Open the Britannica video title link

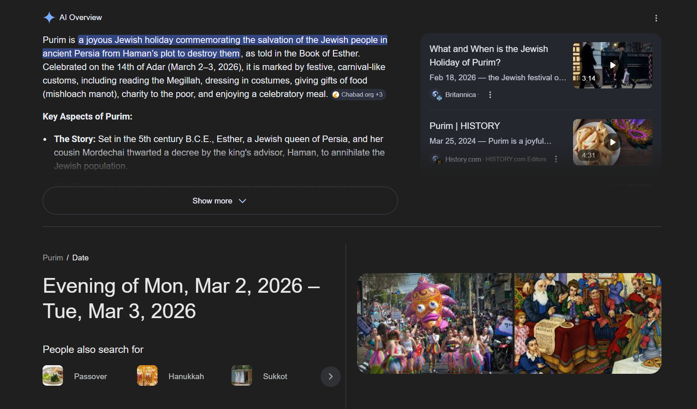coord(488,56)
